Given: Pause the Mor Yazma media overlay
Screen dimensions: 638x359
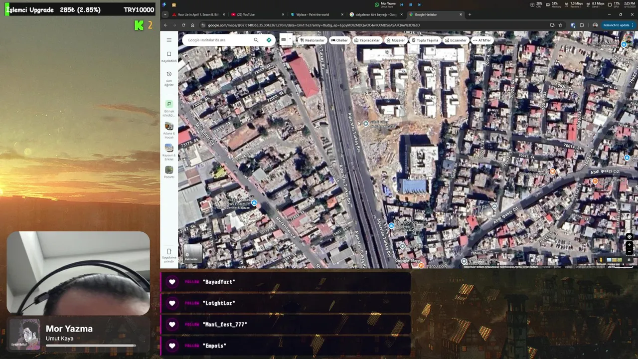Looking at the screenshot, I should coord(411,4).
